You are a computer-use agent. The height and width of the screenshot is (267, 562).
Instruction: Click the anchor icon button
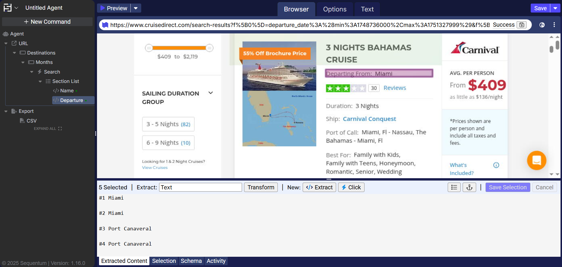coord(469,187)
